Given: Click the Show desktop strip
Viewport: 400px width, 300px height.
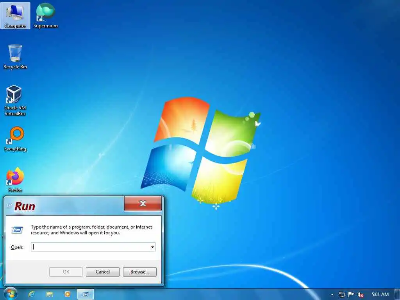Looking at the screenshot, I should [397, 295].
